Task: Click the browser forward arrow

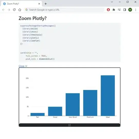Action: click(x=9, y=10)
